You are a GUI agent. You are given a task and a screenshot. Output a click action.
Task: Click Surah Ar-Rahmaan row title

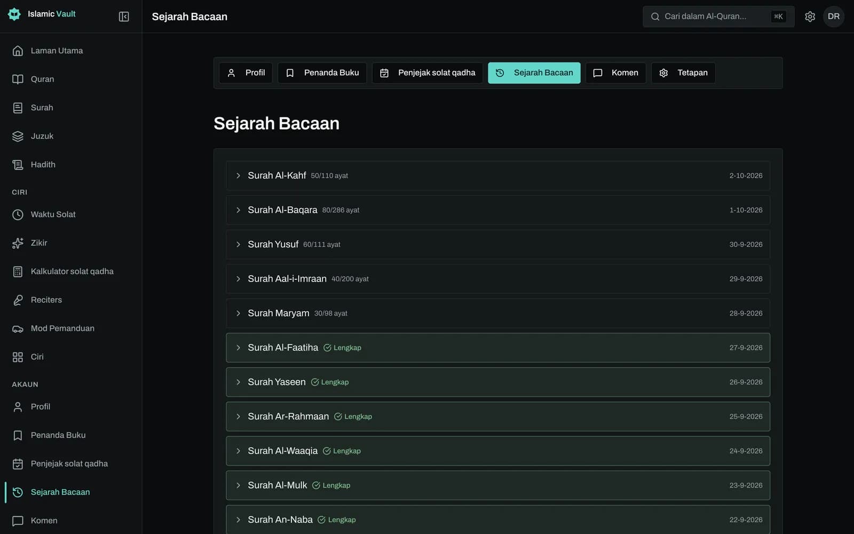(x=288, y=417)
